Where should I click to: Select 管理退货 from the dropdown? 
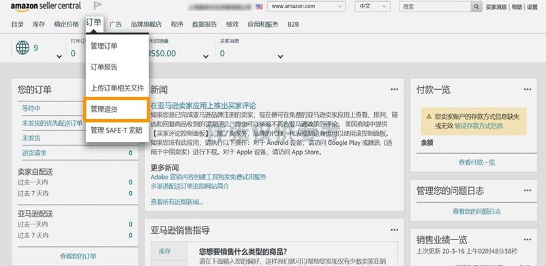click(x=117, y=109)
